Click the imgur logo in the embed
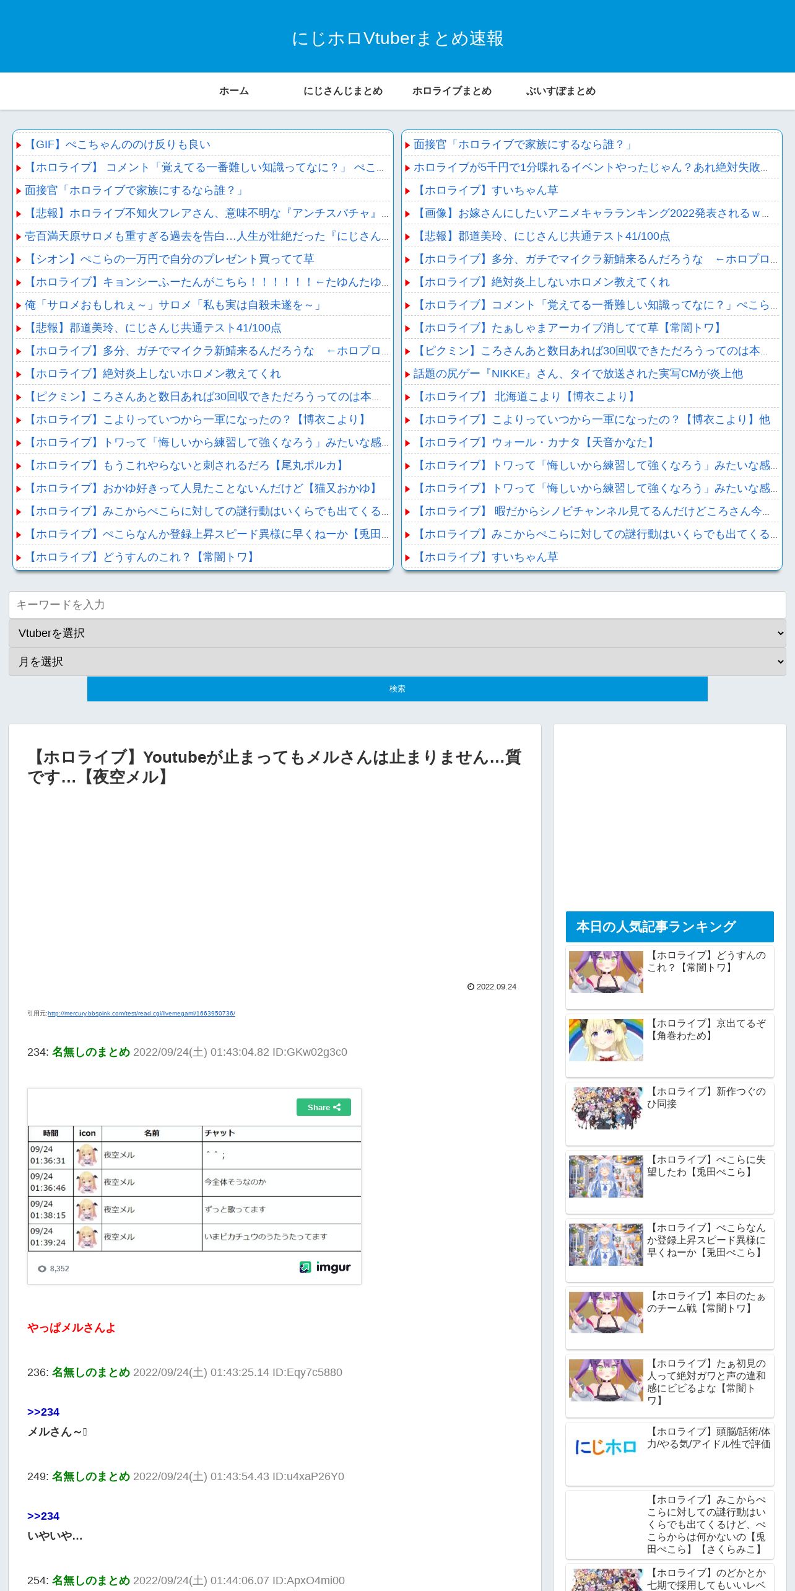The height and width of the screenshot is (1591, 795). 325,1267
